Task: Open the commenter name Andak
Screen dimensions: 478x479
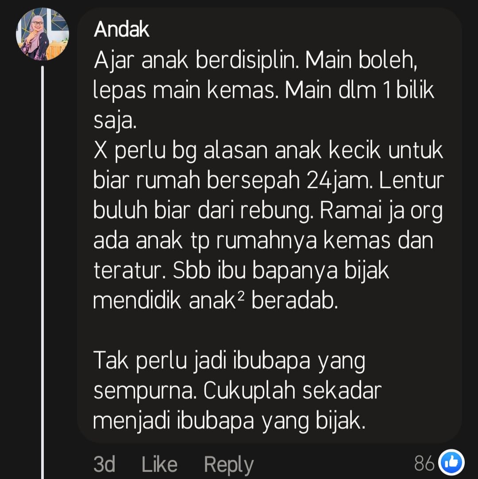Action: [121, 30]
